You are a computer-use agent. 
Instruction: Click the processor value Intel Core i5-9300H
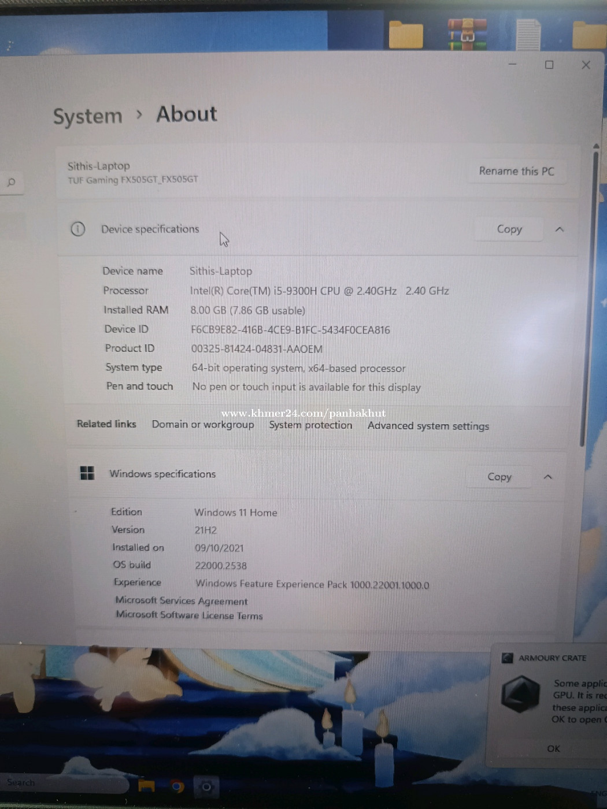pos(319,291)
